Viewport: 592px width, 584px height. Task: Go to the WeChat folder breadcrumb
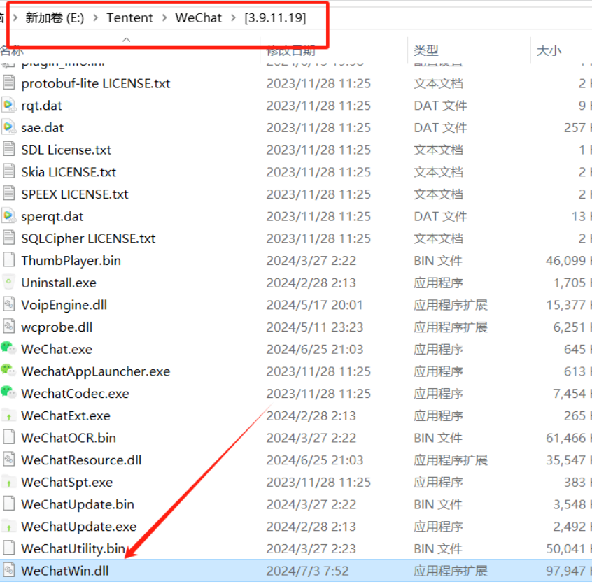click(x=199, y=17)
